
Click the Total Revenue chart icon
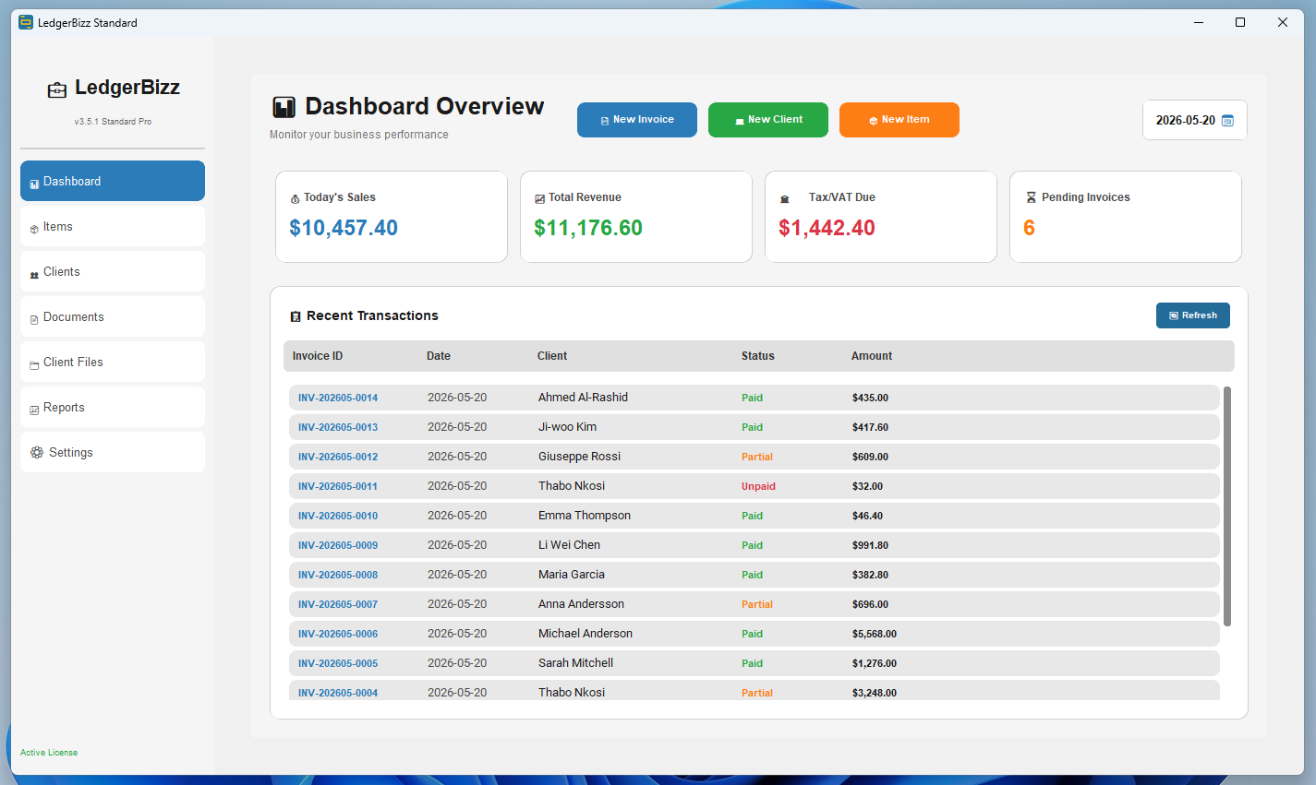tap(539, 198)
